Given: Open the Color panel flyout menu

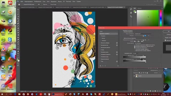Looking at the screenshot, I should point(162,8).
